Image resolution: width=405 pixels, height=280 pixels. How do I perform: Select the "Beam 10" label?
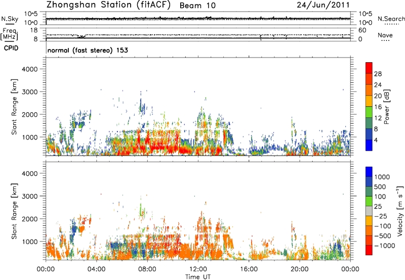pos(197,6)
